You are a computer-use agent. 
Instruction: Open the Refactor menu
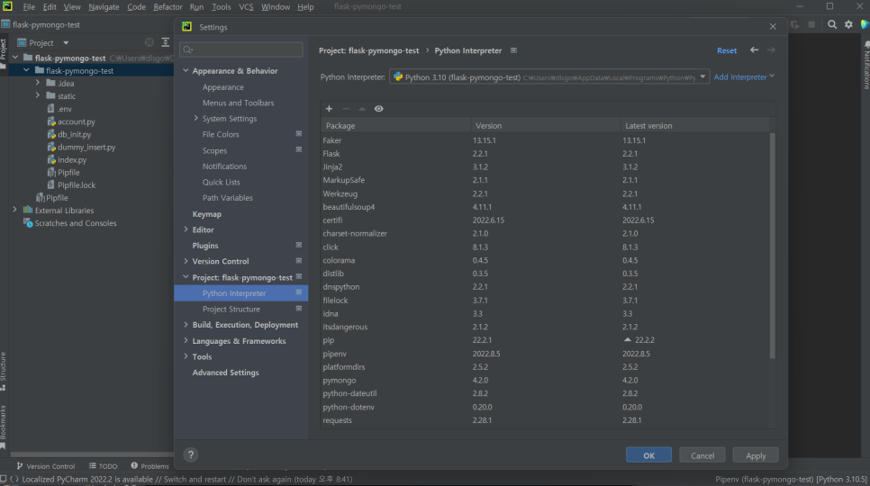[168, 6]
